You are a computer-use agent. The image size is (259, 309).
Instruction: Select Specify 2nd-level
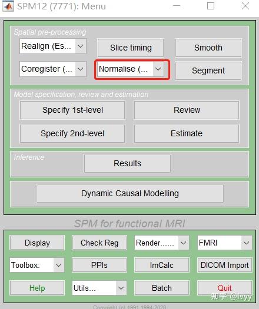tap(72, 133)
